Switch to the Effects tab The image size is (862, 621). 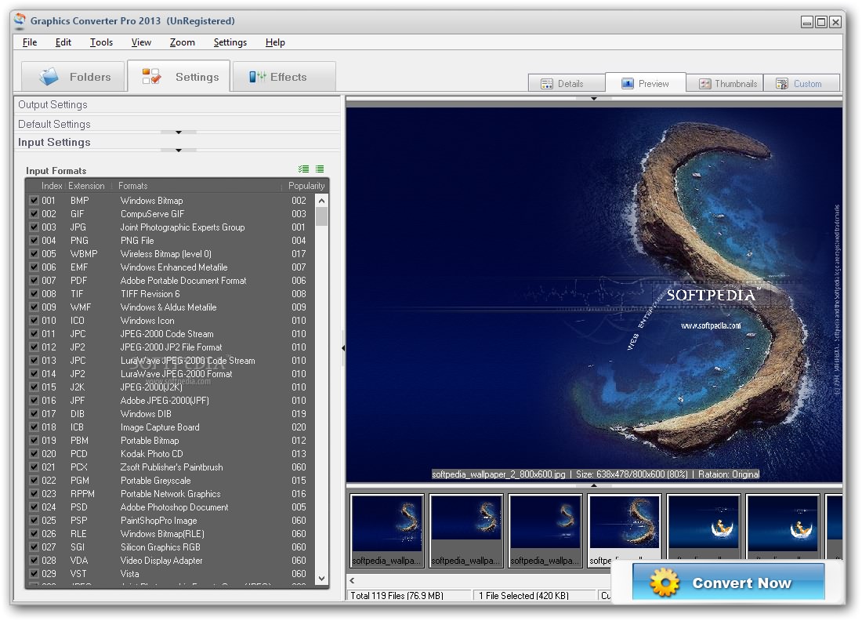coord(284,77)
